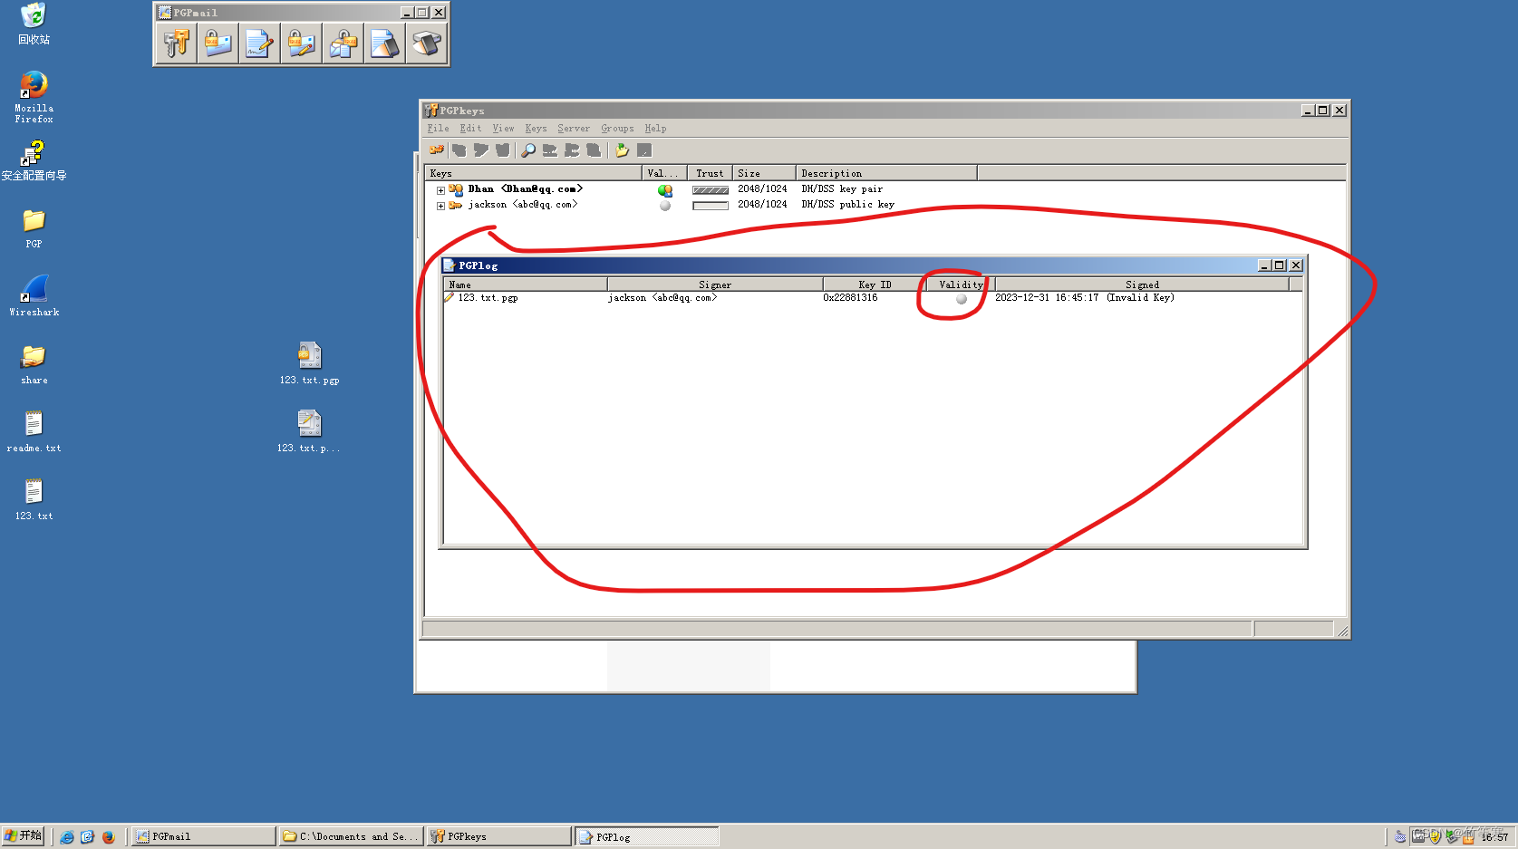Switch to PGPmail in the taskbar
This screenshot has width=1518, height=849.
tap(205, 836)
